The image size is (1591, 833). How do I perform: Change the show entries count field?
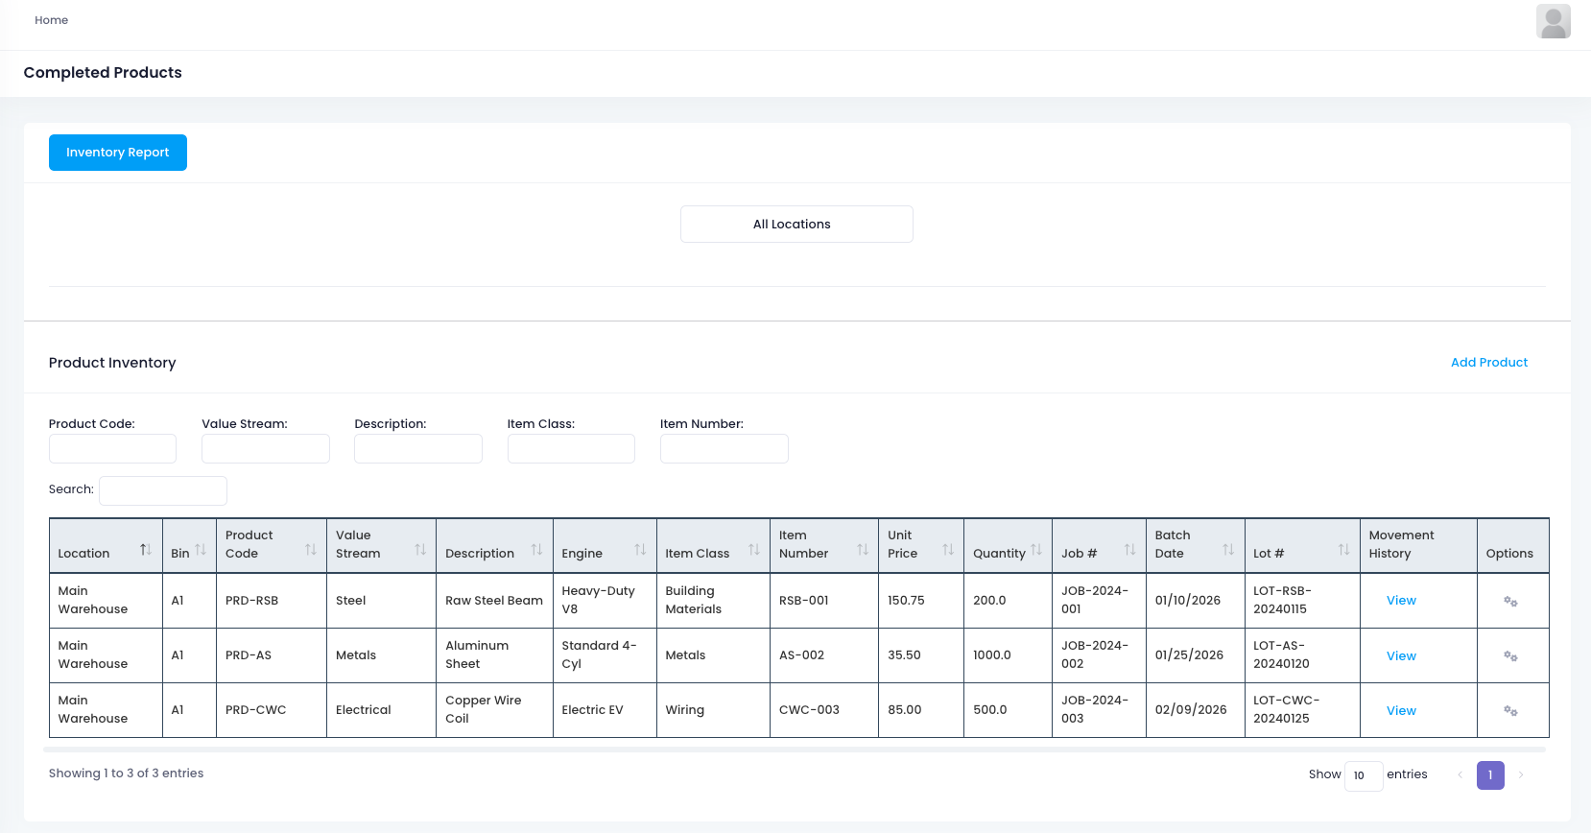click(1363, 775)
